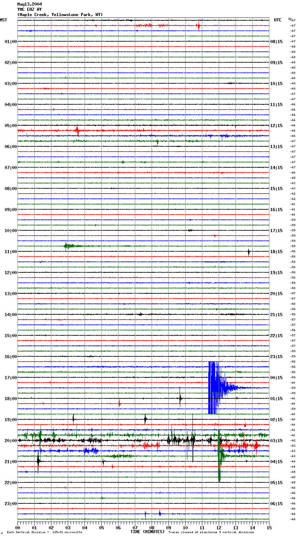Image resolution: width=297 pixels, height=537 pixels.
Task: Click the date label May13,2004
Action: (29, 4)
